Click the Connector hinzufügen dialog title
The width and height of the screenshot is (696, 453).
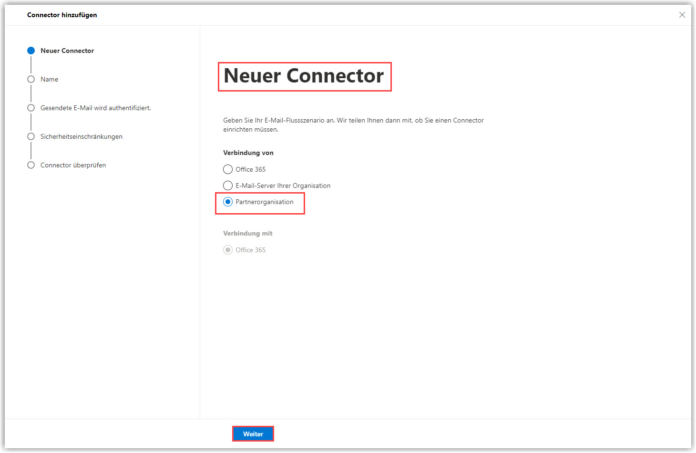(x=62, y=15)
